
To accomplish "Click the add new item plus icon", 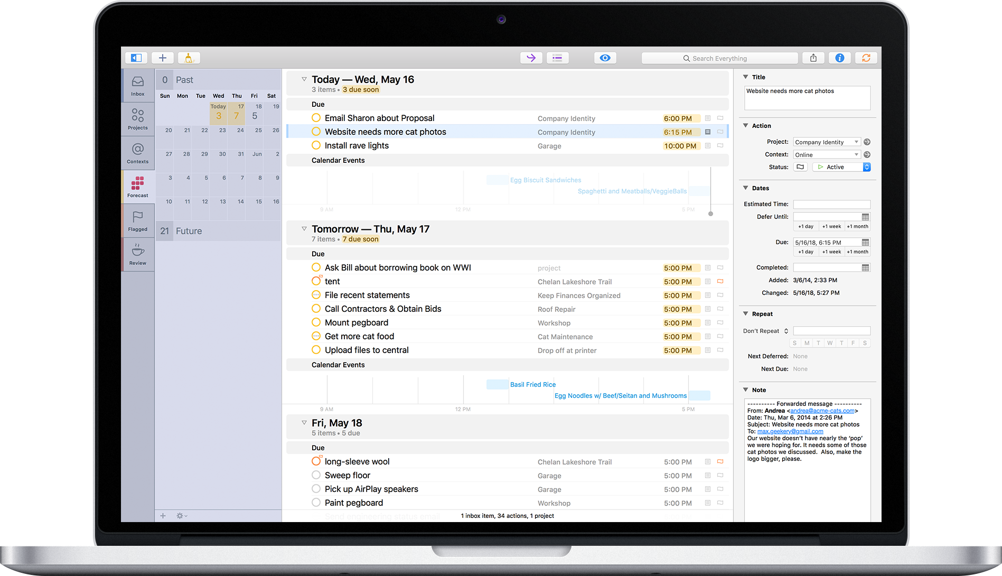I will click(163, 58).
